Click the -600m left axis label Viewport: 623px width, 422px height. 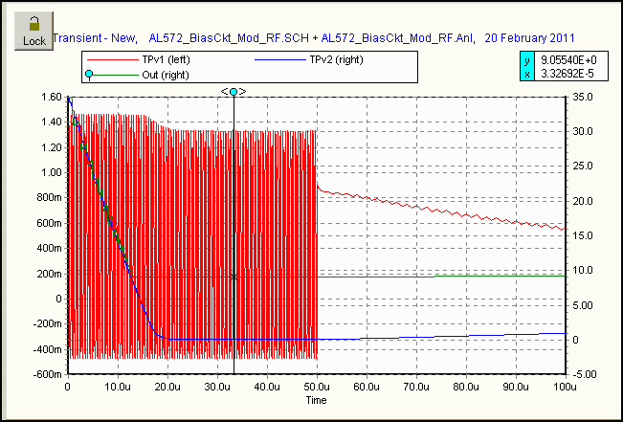point(48,374)
